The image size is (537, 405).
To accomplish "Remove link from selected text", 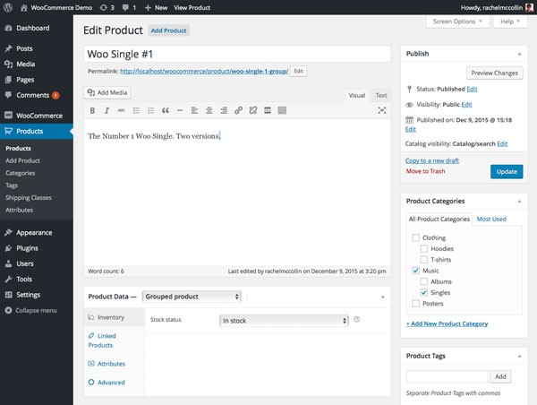I will (x=253, y=110).
